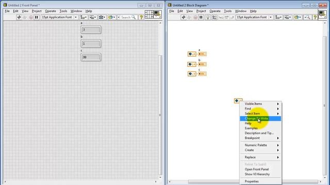This screenshot has height=185, width=330.
Task: Open Reorder menu in Block Diagram toolbar
Action: coord(298,17)
